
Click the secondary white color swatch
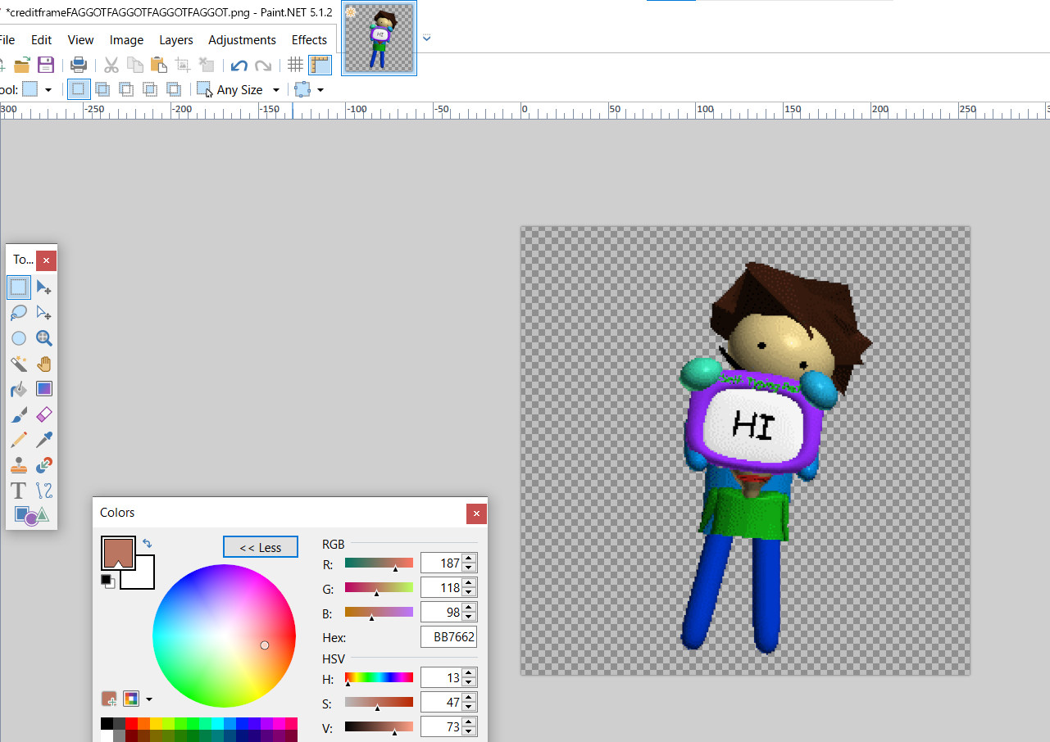pos(143,577)
